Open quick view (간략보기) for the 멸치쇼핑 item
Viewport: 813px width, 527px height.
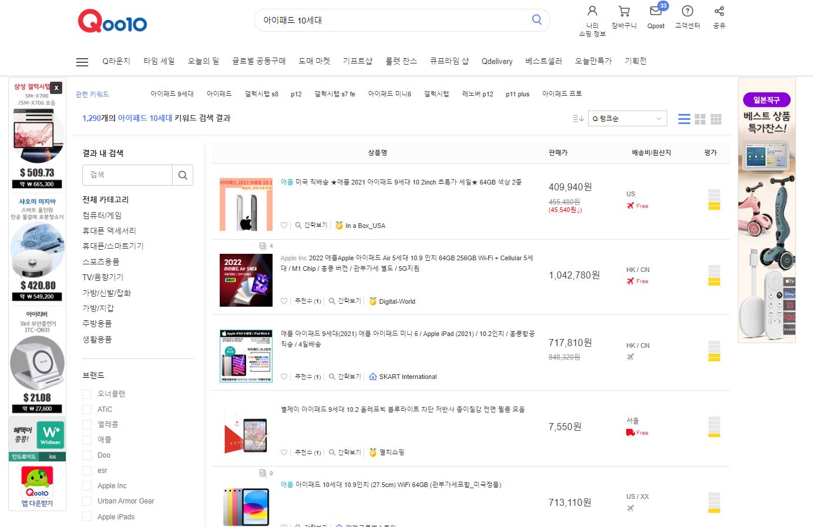(x=345, y=452)
